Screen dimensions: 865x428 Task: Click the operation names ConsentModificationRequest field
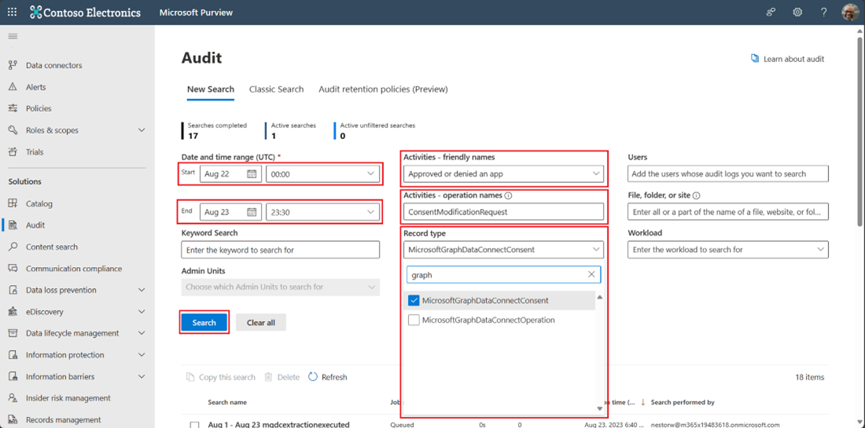point(503,211)
